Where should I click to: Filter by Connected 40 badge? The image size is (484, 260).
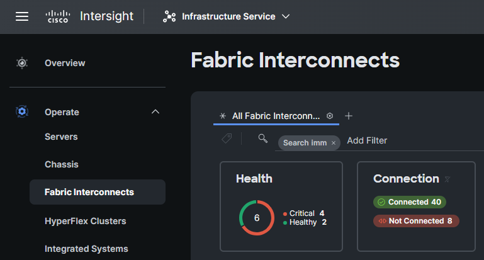410,202
